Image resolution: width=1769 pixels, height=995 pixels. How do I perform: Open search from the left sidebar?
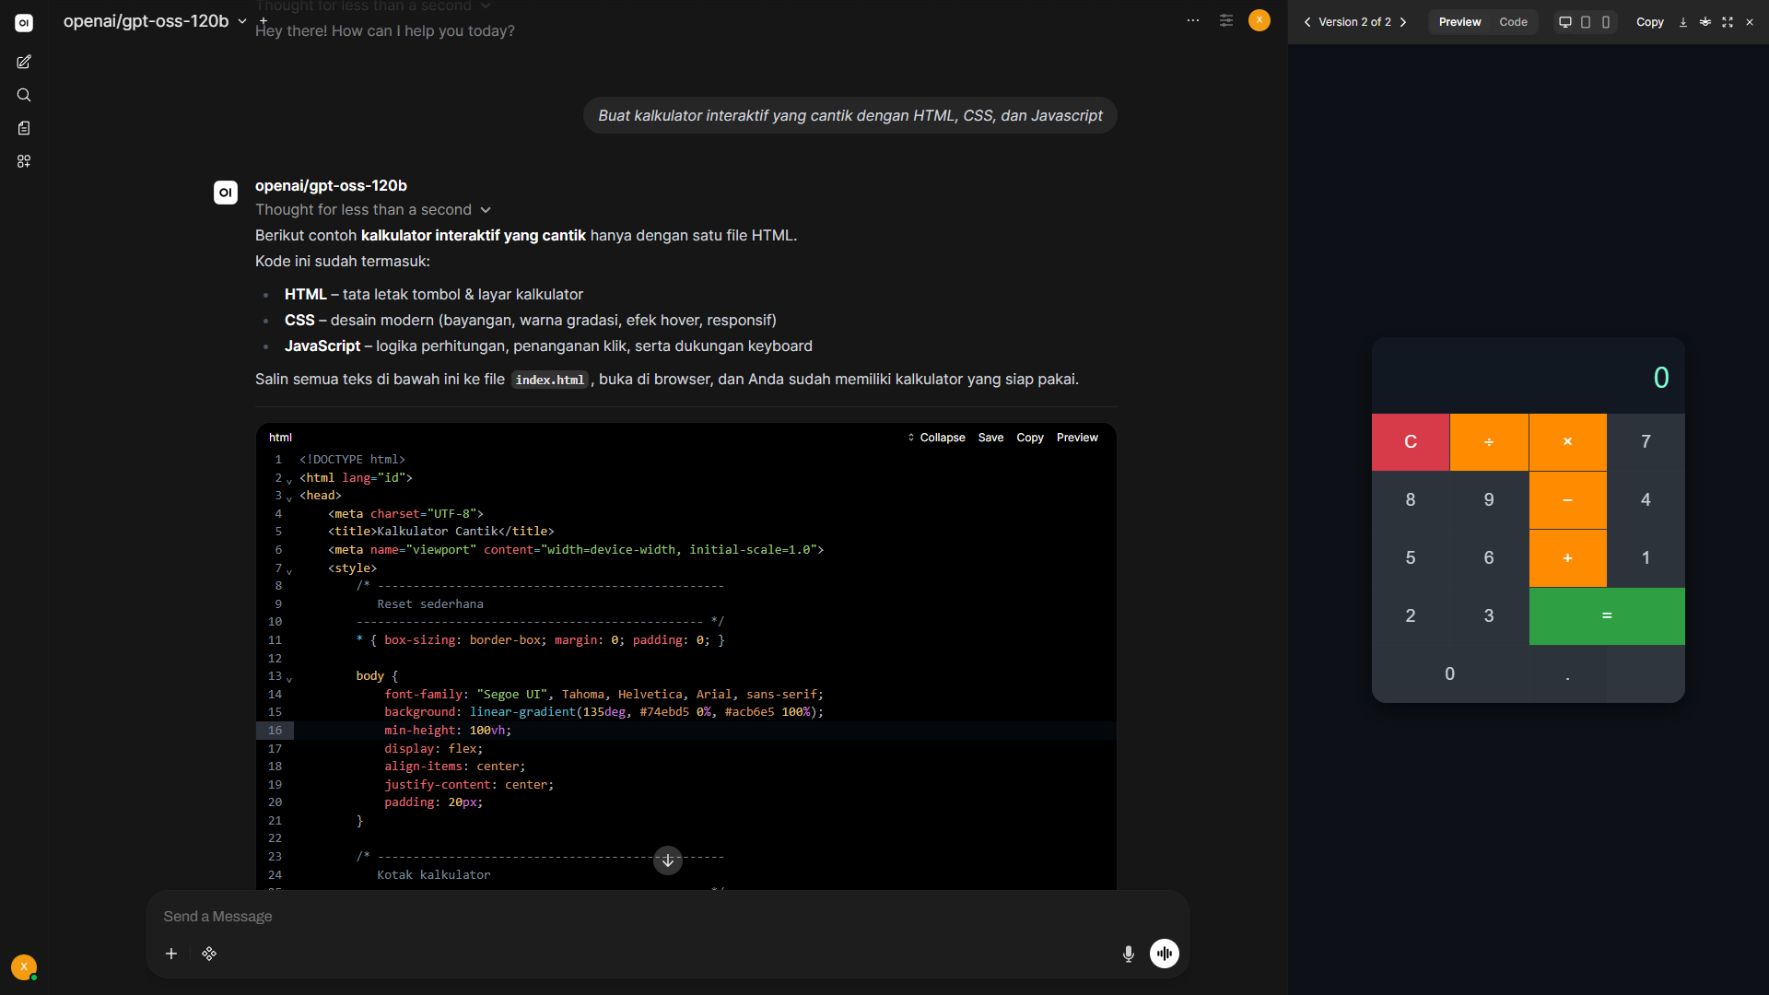click(24, 95)
